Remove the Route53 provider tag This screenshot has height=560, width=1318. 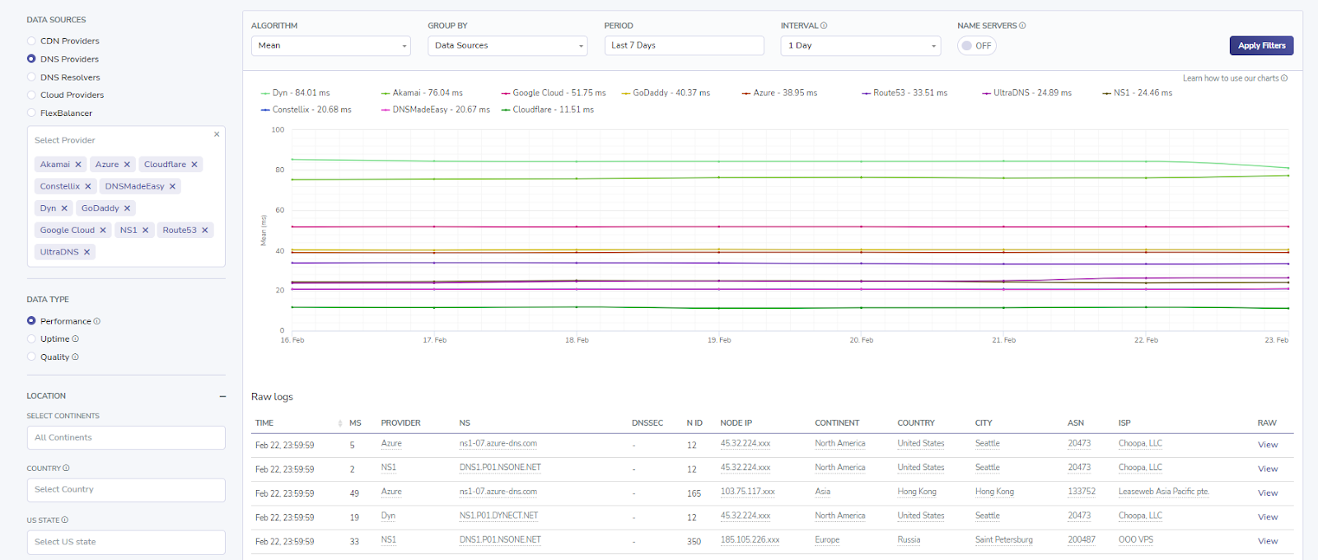point(205,231)
